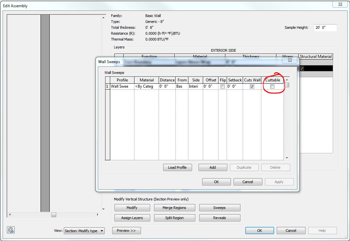350x241 pixels.
Task: Click preview pane scroll up arrow
Action: (103, 17)
